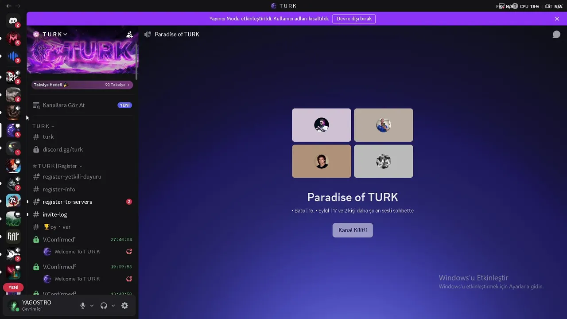
Task: Toggle headphone deafen
Action: (104, 306)
